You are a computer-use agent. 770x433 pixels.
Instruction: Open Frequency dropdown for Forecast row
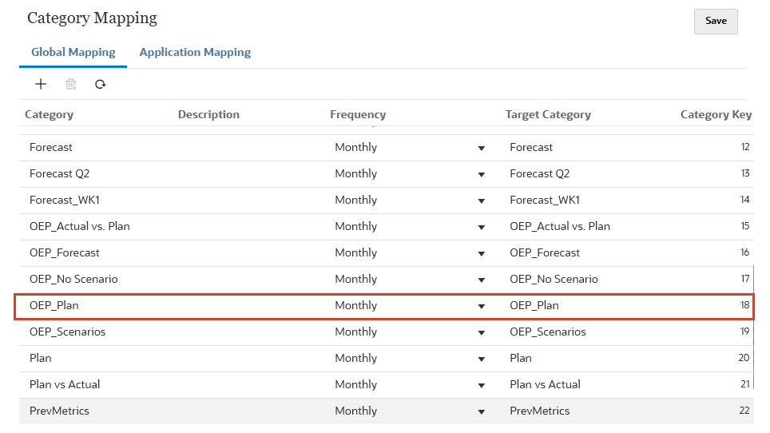[x=481, y=148]
